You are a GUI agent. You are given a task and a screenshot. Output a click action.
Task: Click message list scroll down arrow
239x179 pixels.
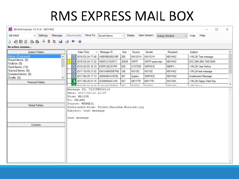click(x=230, y=84)
